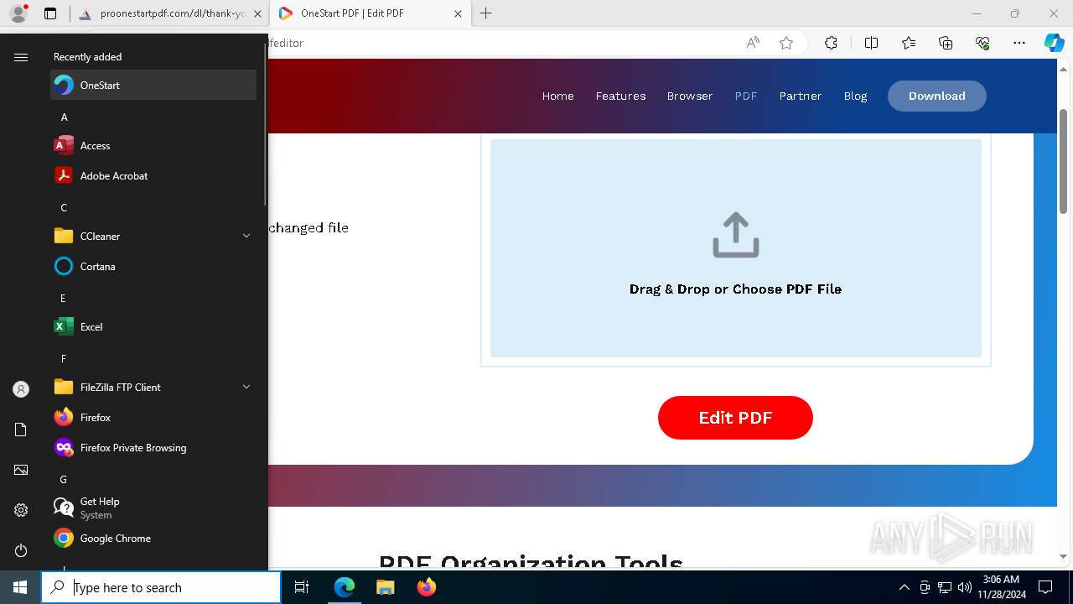
Task: Expand the FileZilla FTP Client folder
Action: pos(153,387)
